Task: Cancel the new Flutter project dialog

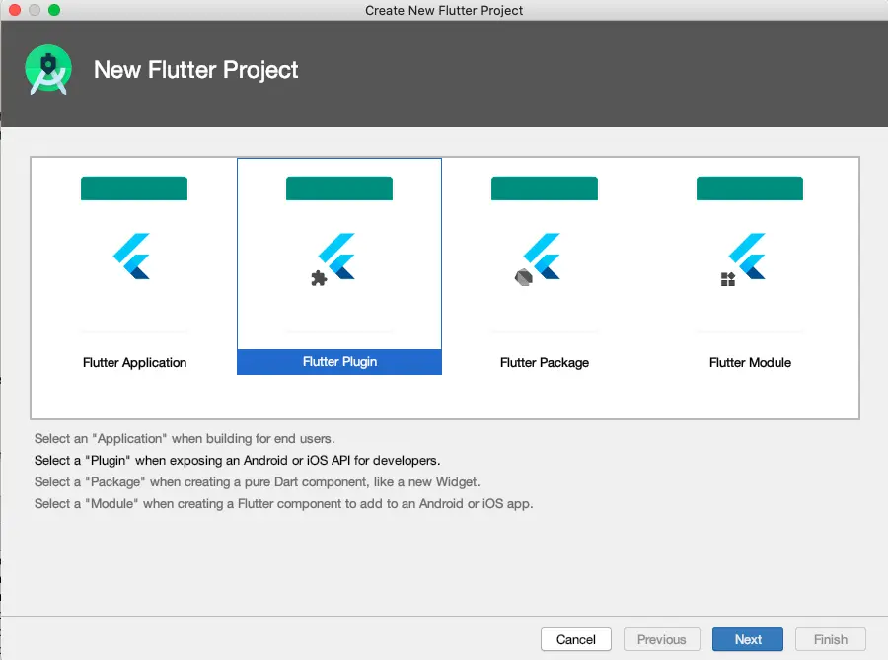Action: (x=576, y=639)
